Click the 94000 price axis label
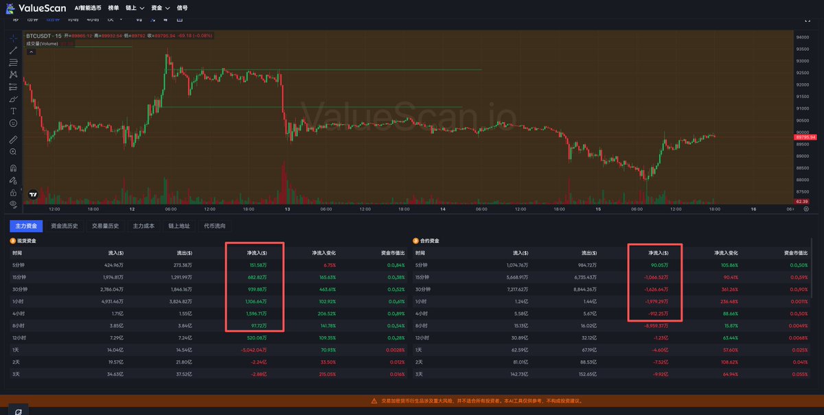 (802, 37)
